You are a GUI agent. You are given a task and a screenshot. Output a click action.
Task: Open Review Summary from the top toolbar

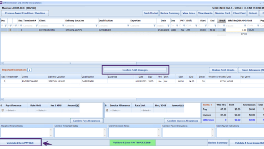(170, 13)
